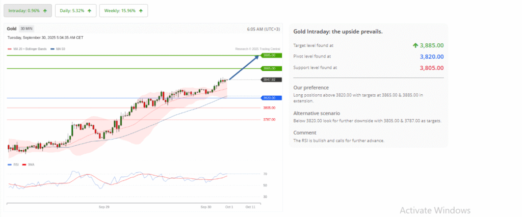Toggle MA 20 + Bollinger Bands legend
This screenshot has width=522, height=217.
[28, 49]
